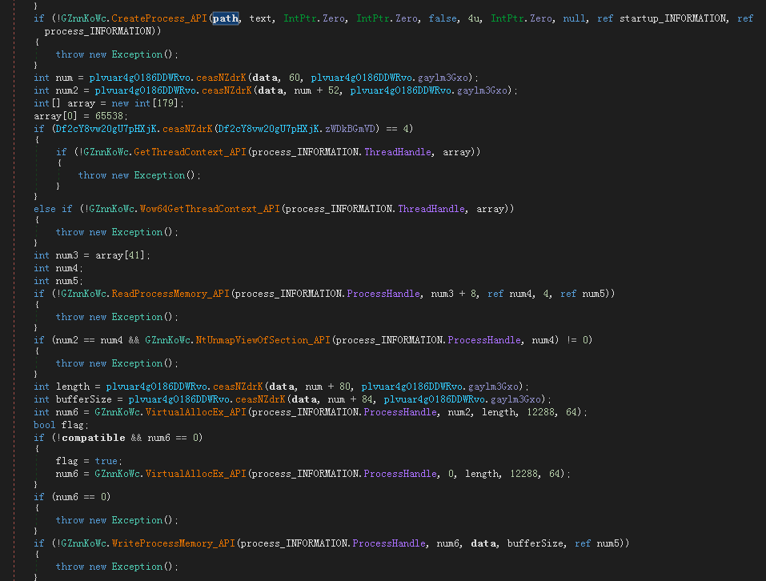Click bold data argument in WriteProcessMemory_API call
This screenshot has height=581, width=766.
click(x=483, y=543)
